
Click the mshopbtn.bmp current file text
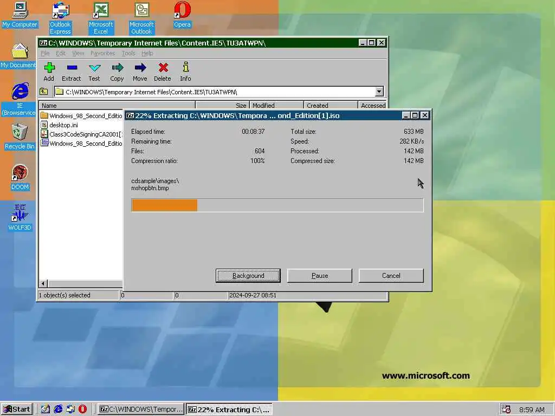[x=150, y=188]
